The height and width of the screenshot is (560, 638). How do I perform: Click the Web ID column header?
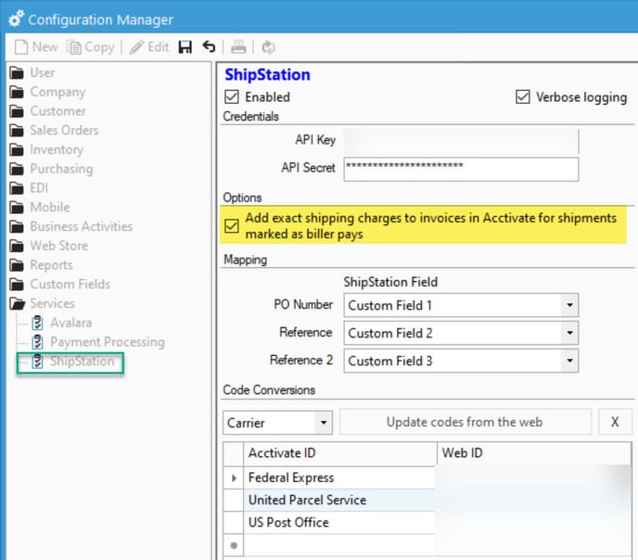(534, 453)
